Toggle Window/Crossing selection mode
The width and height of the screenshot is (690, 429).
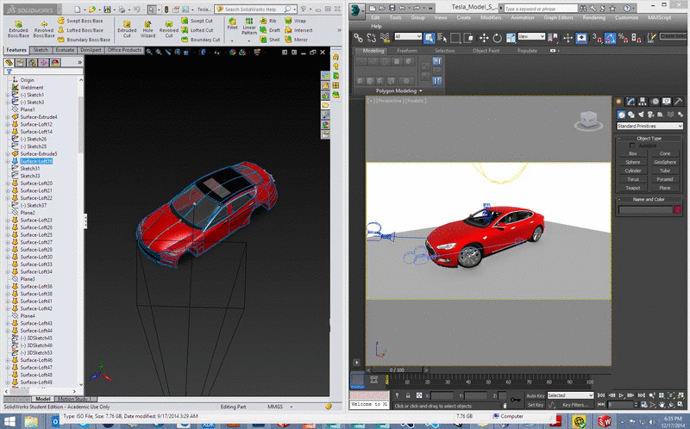click(x=468, y=38)
